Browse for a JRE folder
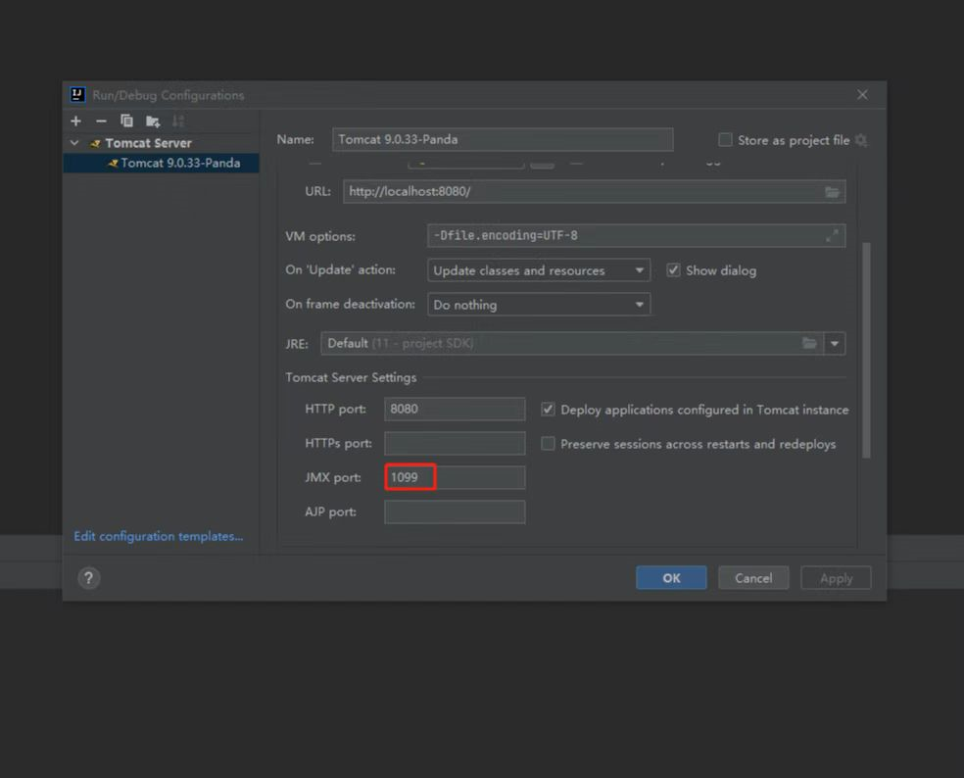 tap(809, 343)
